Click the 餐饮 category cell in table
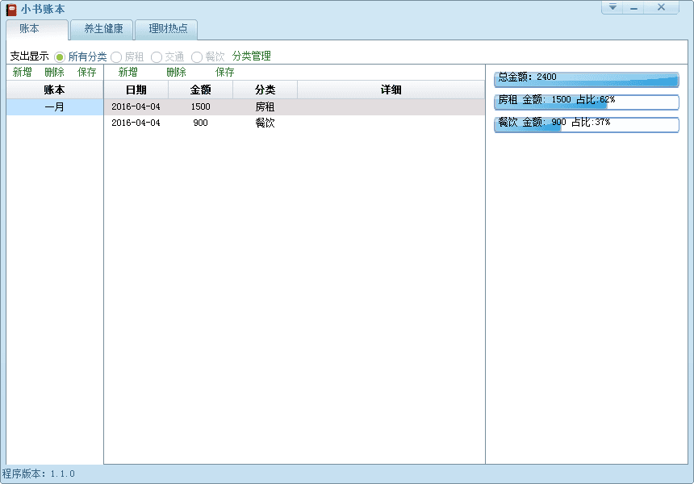This screenshot has width=694, height=484. pos(265,123)
